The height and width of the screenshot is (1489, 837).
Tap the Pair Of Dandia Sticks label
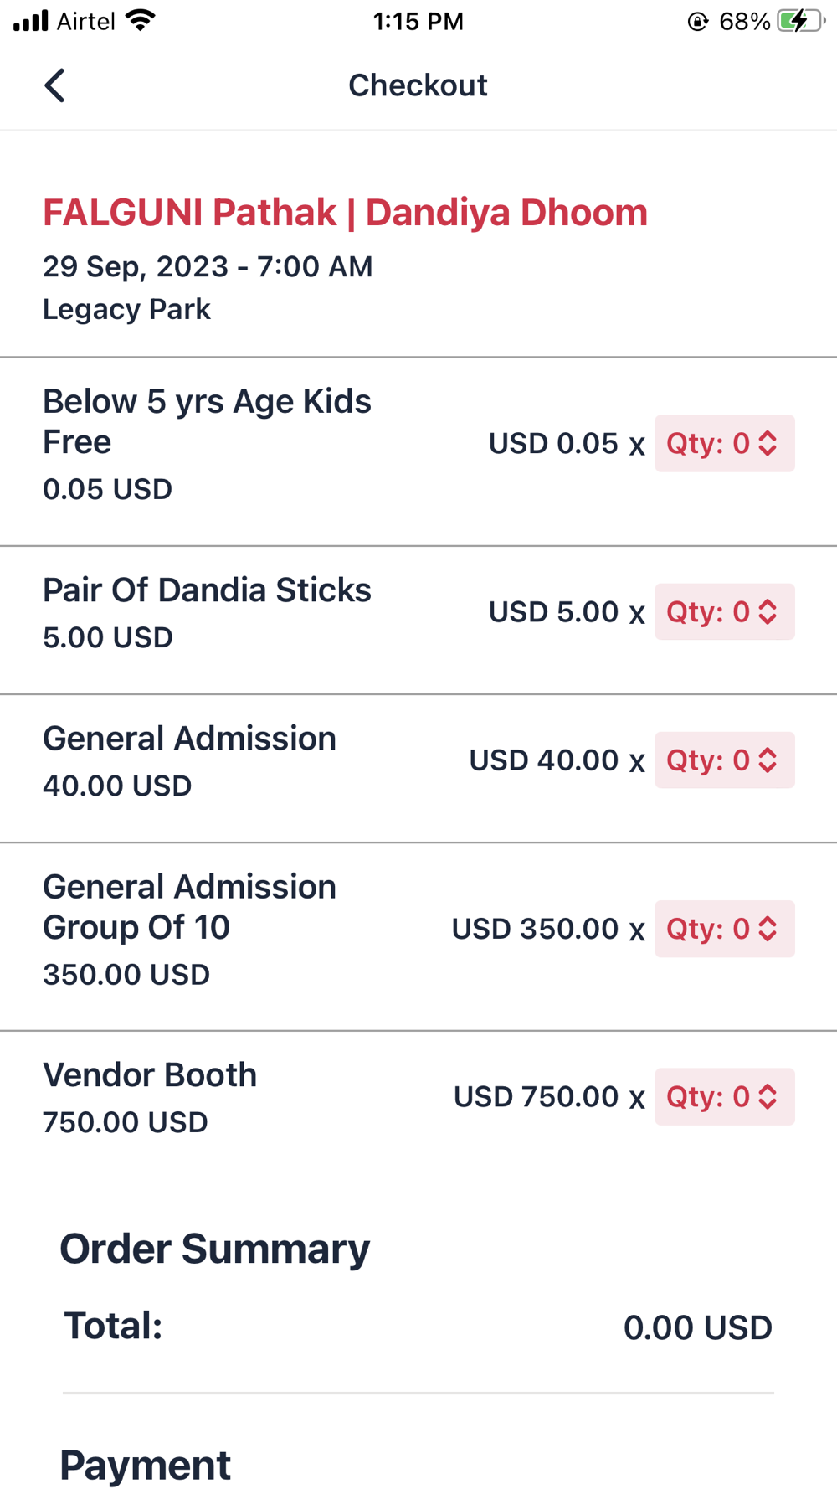click(x=207, y=590)
